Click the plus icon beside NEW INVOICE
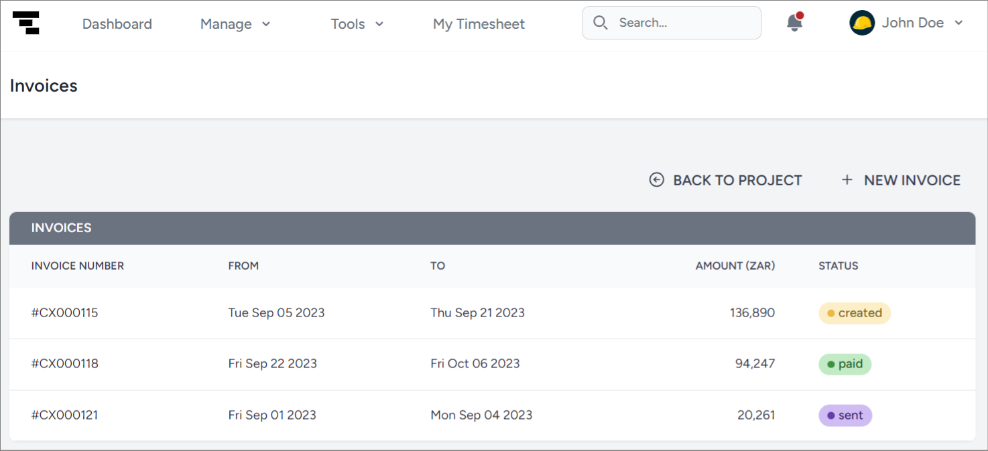The width and height of the screenshot is (988, 451). point(847,179)
